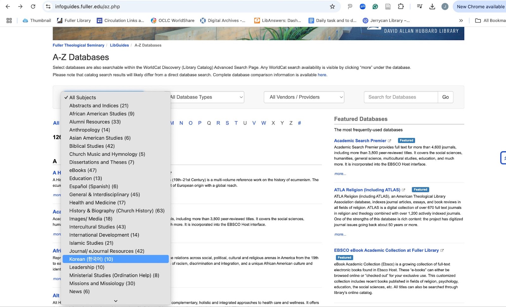Open EBSCO eBook Academic Collection link

click(386, 250)
